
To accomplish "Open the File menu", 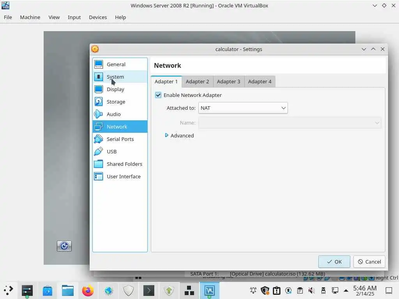I will click(8, 17).
